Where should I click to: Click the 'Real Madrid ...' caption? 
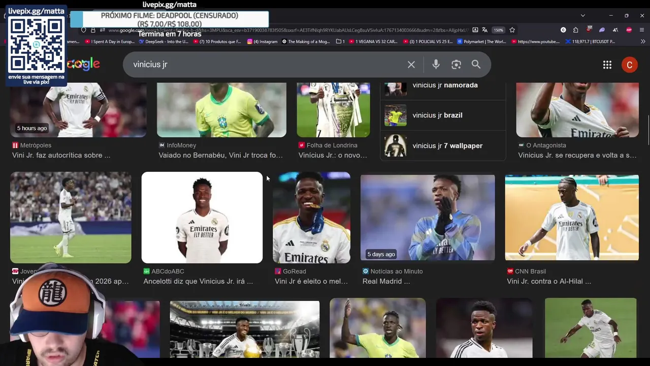[x=386, y=282]
